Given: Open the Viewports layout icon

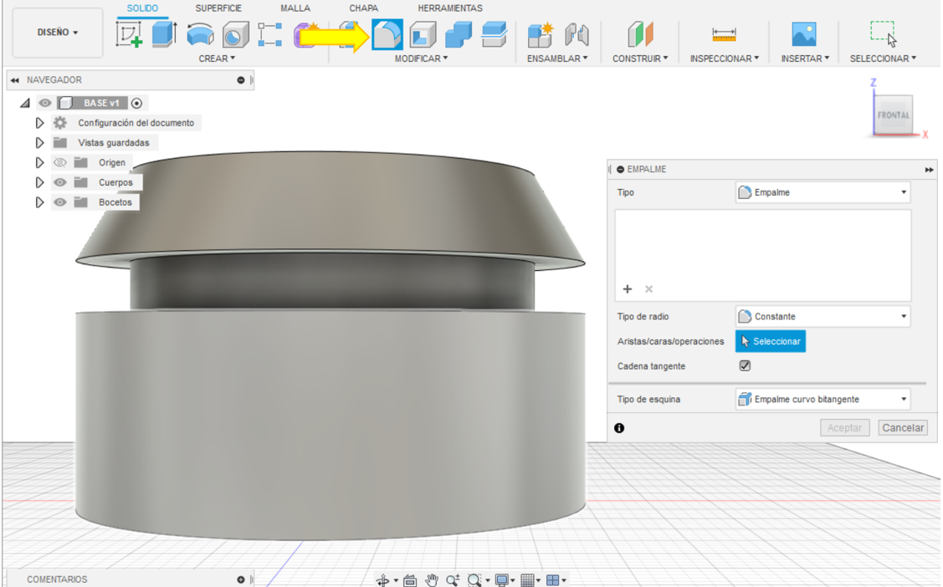Looking at the screenshot, I should pos(553,579).
